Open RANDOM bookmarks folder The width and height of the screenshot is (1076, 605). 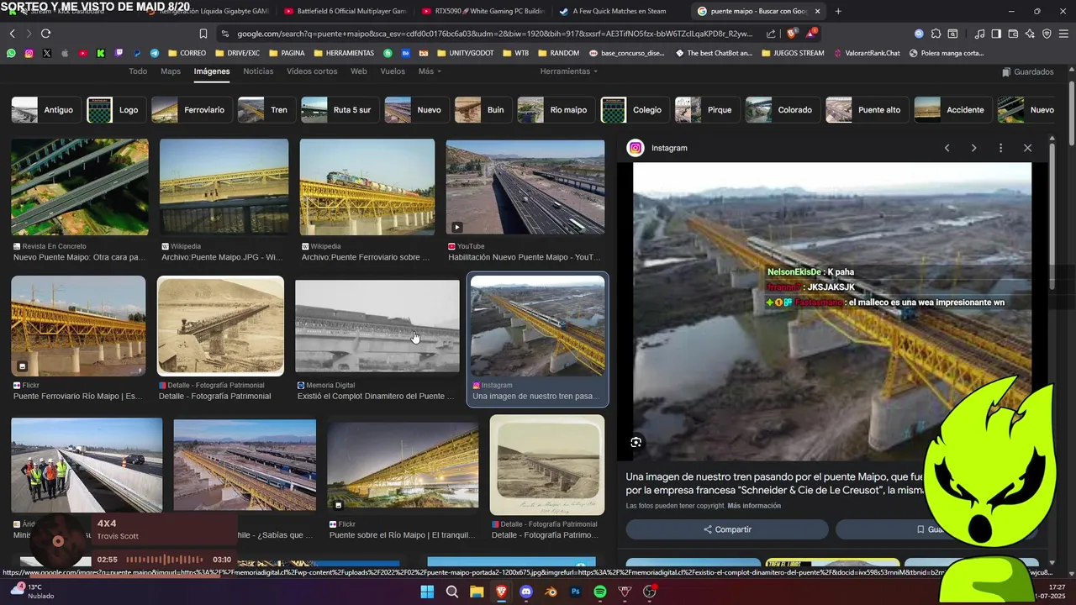point(557,53)
